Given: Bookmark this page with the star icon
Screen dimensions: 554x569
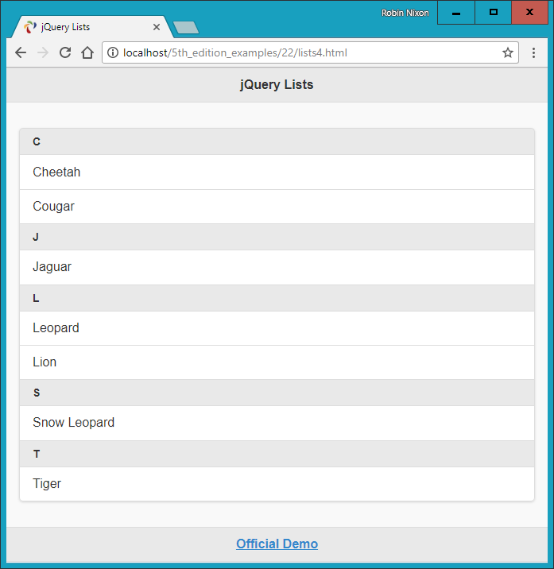Looking at the screenshot, I should click(508, 52).
